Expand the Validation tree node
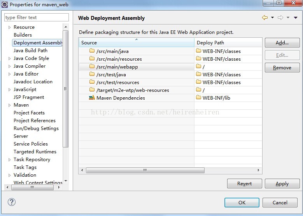 coord(9,175)
